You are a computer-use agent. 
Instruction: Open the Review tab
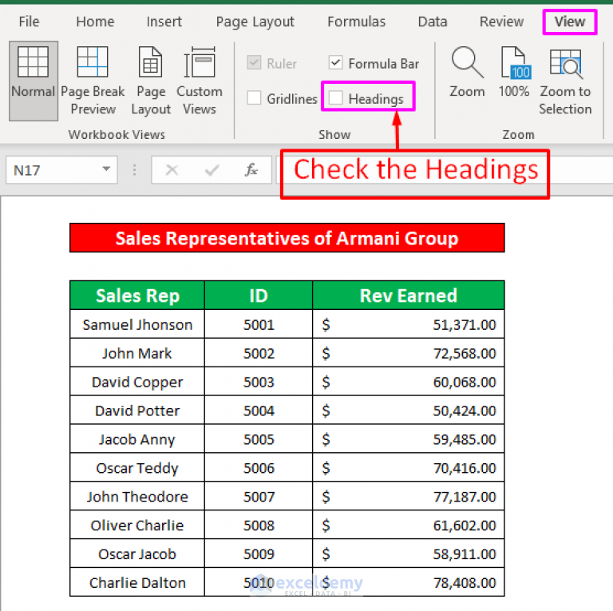tap(501, 22)
